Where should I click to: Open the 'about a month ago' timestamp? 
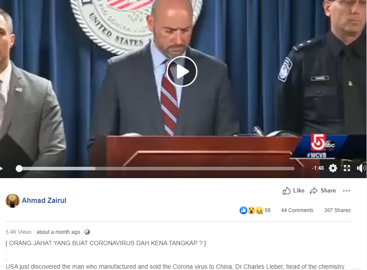58,232
